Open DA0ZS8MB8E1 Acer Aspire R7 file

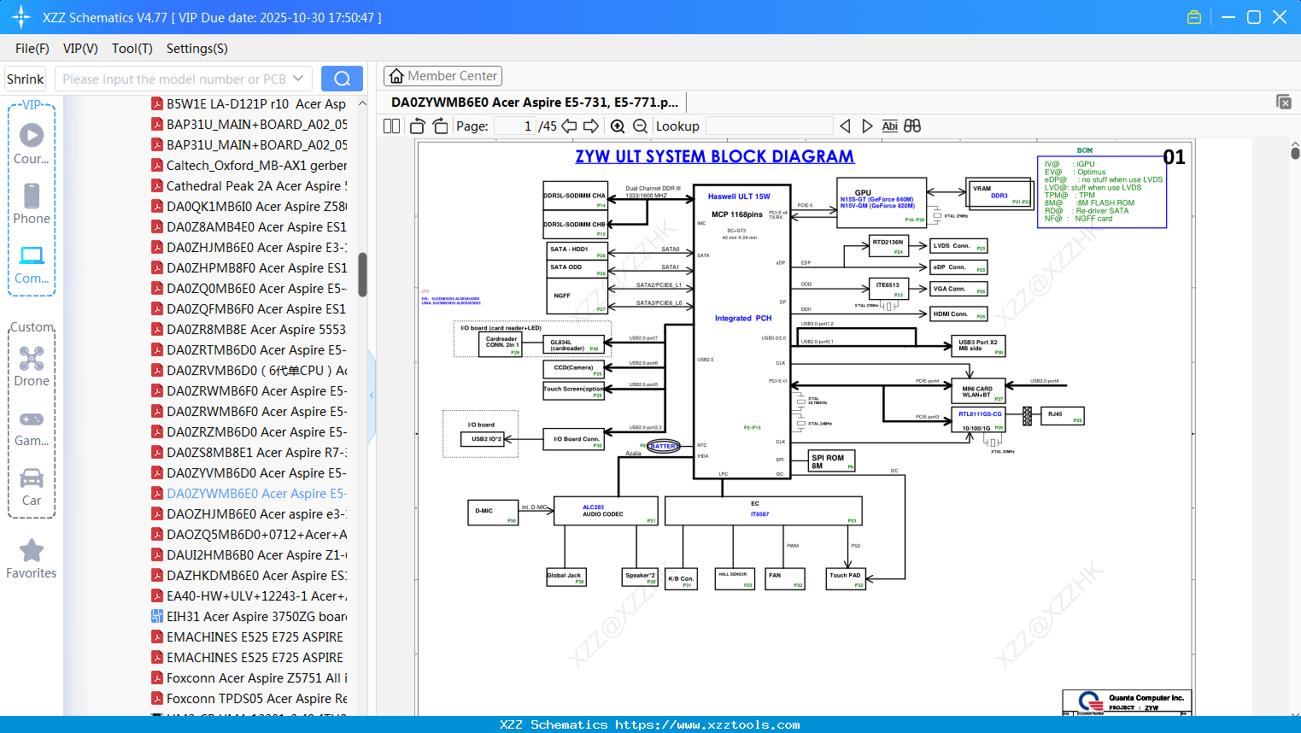click(249, 452)
